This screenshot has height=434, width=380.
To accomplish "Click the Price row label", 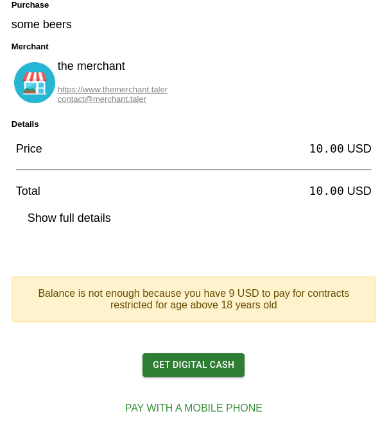I will [x=29, y=149].
